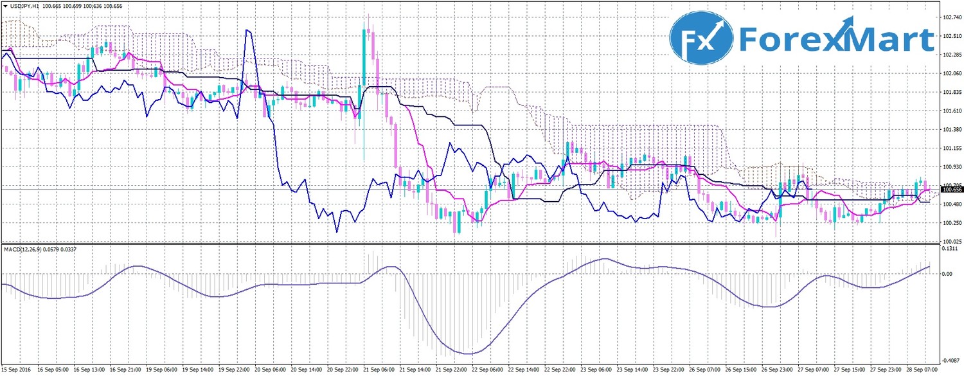Click the MACD 0.1311 scale label
The image size is (964, 376).
pyautogui.click(x=951, y=248)
